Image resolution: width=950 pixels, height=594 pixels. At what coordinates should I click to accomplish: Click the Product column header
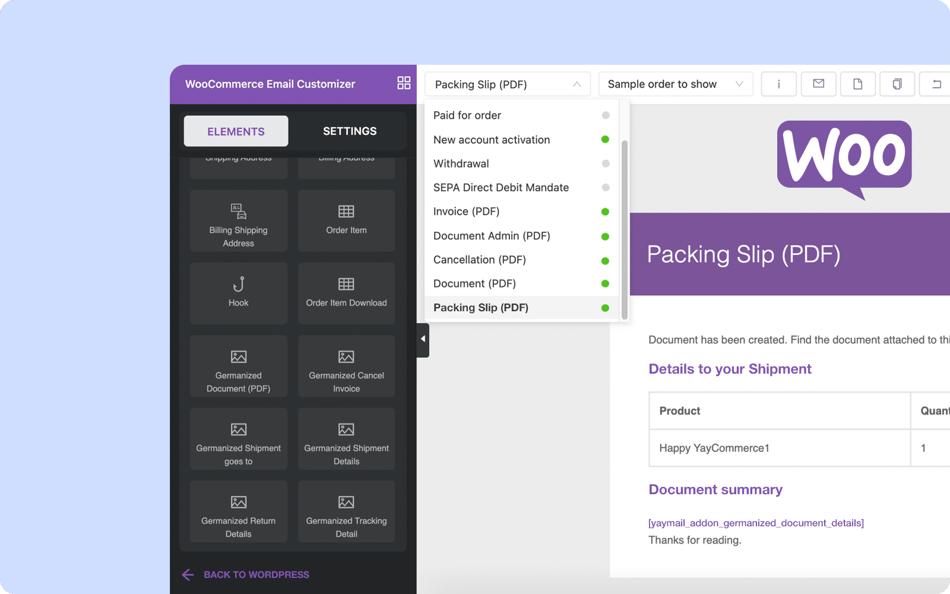tap(780, 411)
